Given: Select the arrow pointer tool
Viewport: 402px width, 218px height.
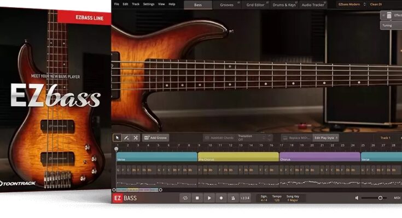Looking at the screenshot, I should pyautogui.click(x=118, y=138).
